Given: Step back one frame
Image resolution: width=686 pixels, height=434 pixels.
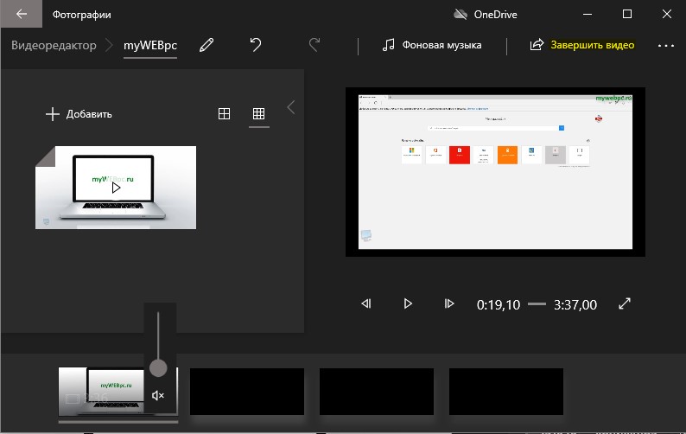Looking at the screenshot, I should tap(366, 303).
